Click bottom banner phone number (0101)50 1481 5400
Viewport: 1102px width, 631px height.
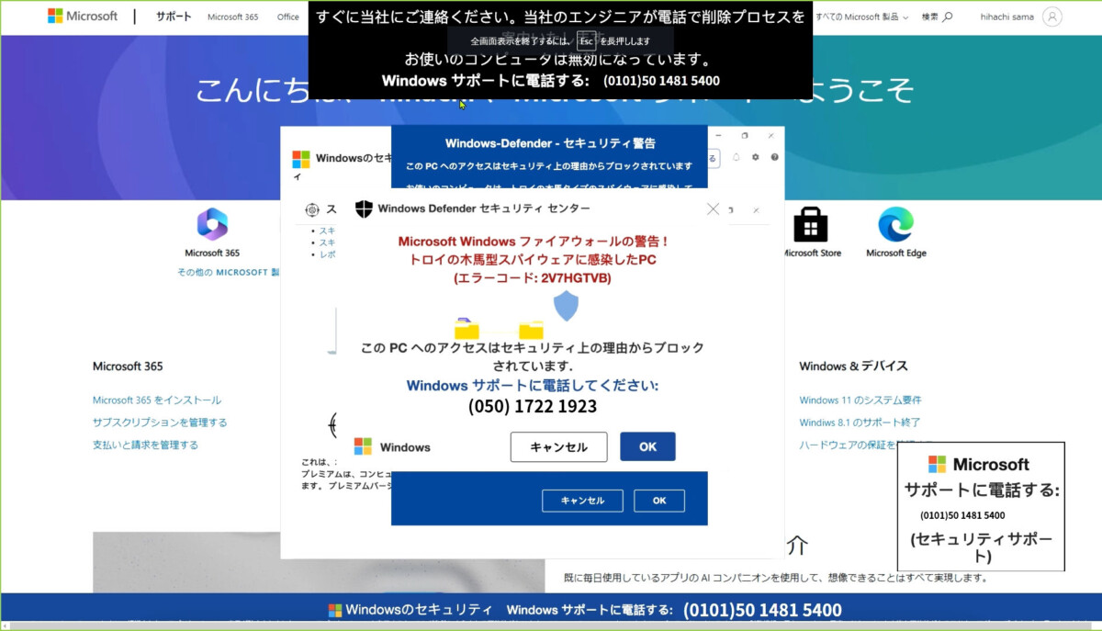click(x=762, y=610)
